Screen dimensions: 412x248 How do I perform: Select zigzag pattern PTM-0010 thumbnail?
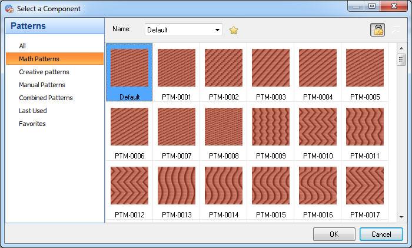(x=318, y=127)
